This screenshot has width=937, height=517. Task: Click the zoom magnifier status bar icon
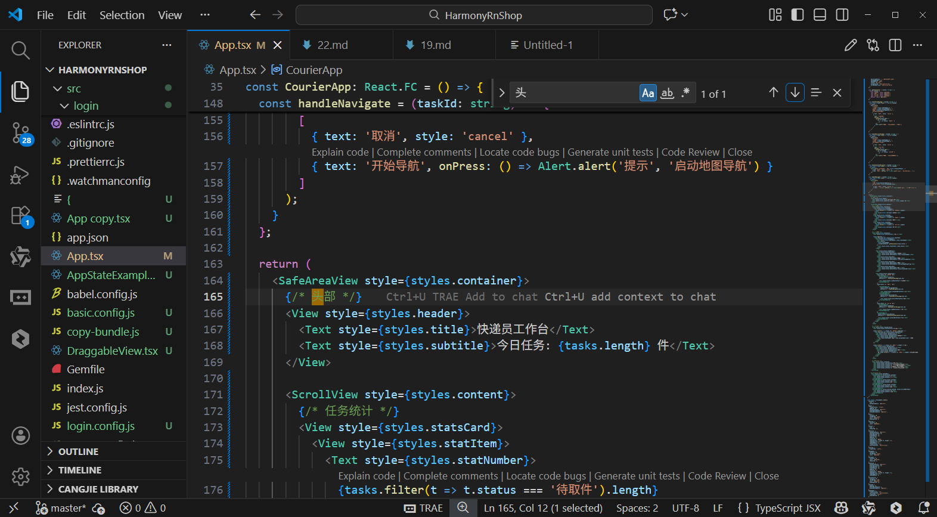[x=463, y=507]
